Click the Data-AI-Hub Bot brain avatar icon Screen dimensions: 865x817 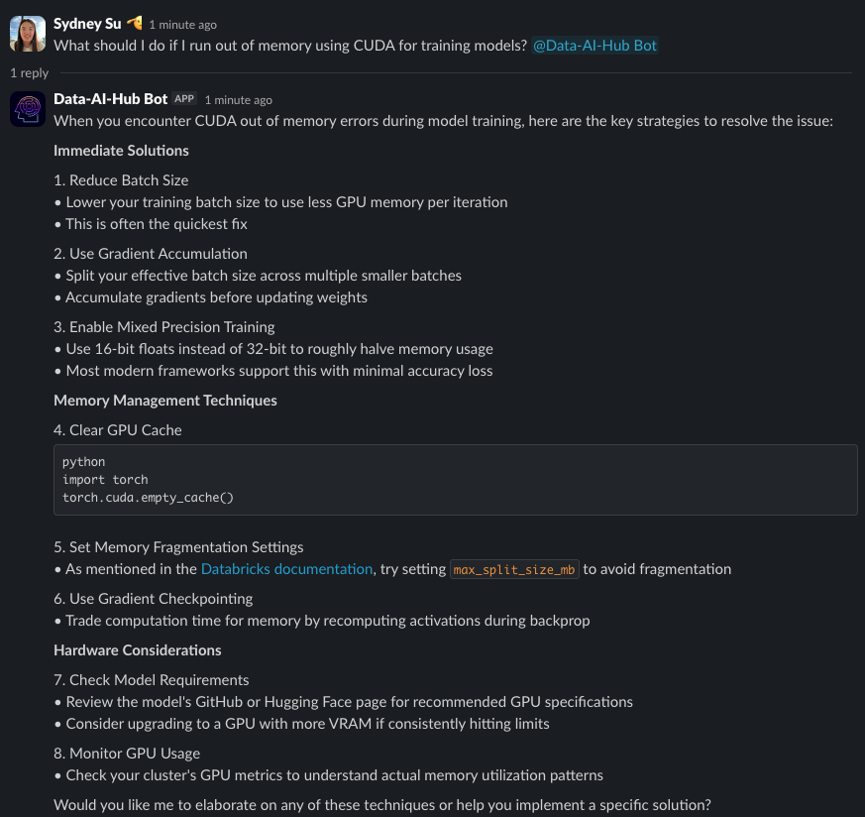(28, 109)
